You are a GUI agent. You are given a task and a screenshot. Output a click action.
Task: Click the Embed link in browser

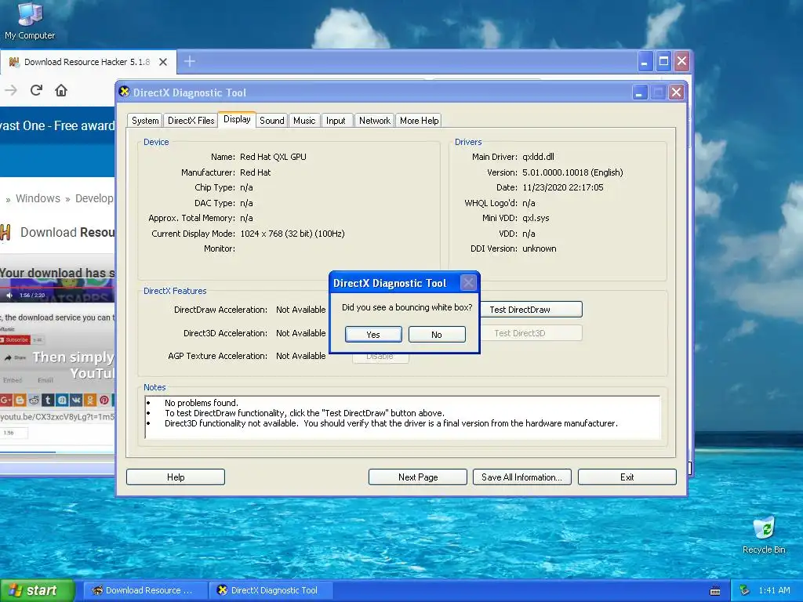click(13, 380)
